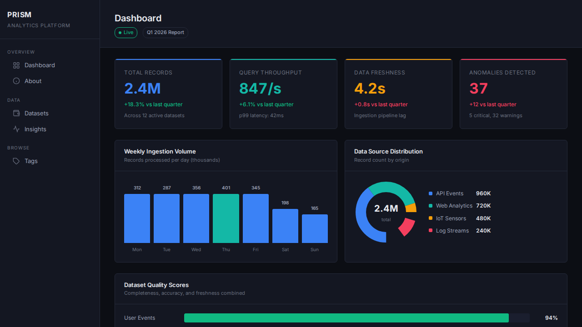This screenshot has height=327, width=582.
Task: Click the Datasets wallet icon
Action: (16, 114)
